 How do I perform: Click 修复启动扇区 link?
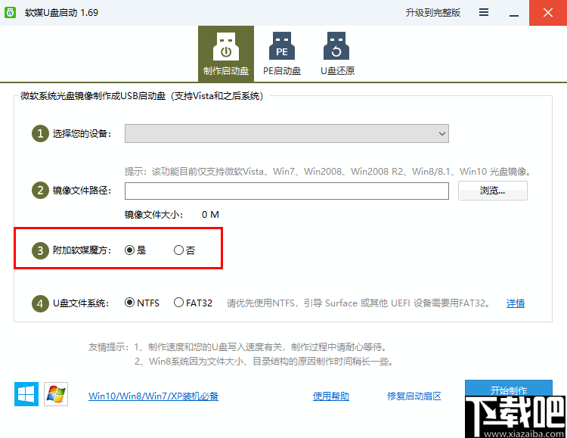tap(414, 396)
